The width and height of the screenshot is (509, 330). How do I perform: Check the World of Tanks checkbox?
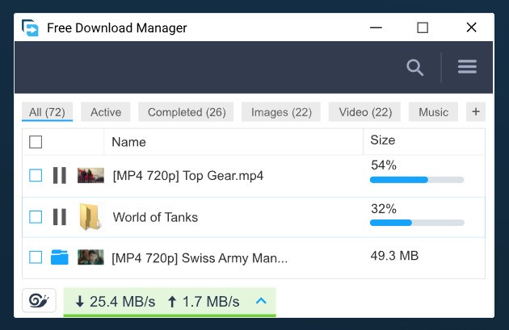coord(36,217)
